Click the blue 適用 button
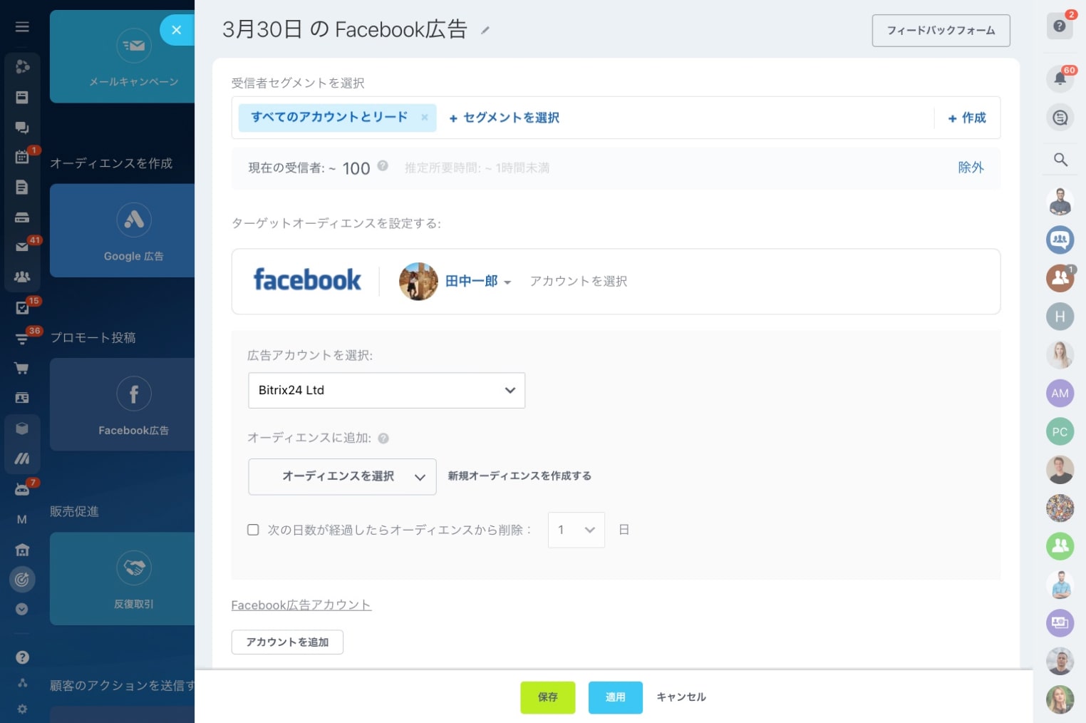The height and width of the screenshot is (723, 1086). (x=616, y=697)
